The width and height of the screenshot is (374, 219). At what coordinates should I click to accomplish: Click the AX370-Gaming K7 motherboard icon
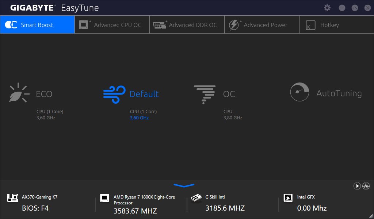[13, 198]
